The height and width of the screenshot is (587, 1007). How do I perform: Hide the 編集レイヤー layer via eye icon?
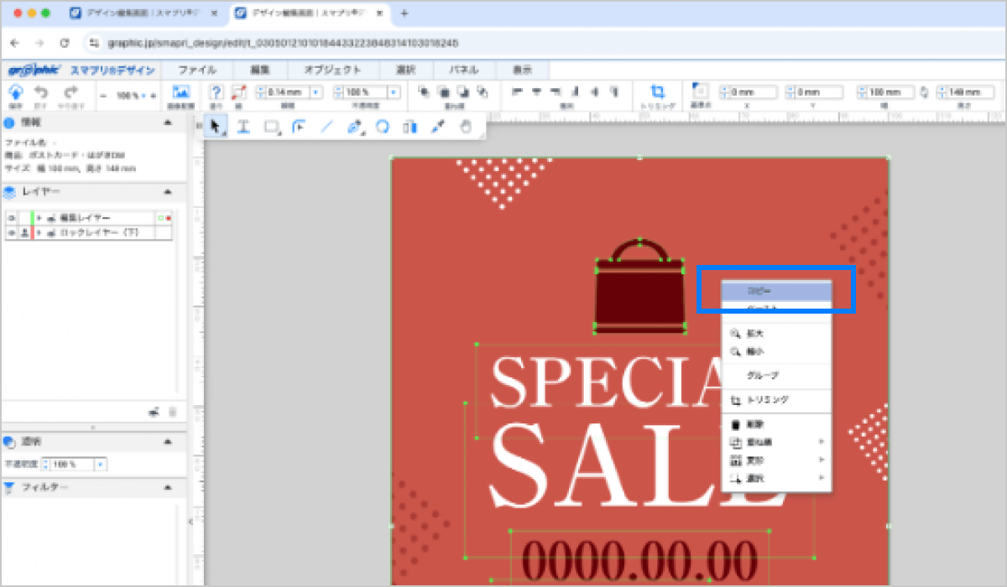(12, 218)
